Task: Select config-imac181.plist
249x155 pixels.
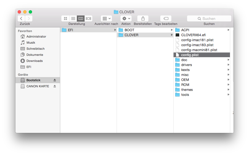Action: pos(202,40)
